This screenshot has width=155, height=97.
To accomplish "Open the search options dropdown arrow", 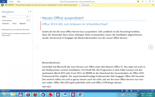I will click(29, 16).
